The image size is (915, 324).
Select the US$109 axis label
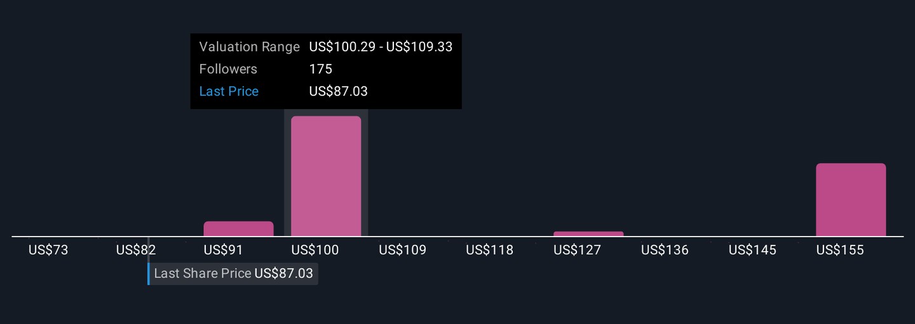403,250
